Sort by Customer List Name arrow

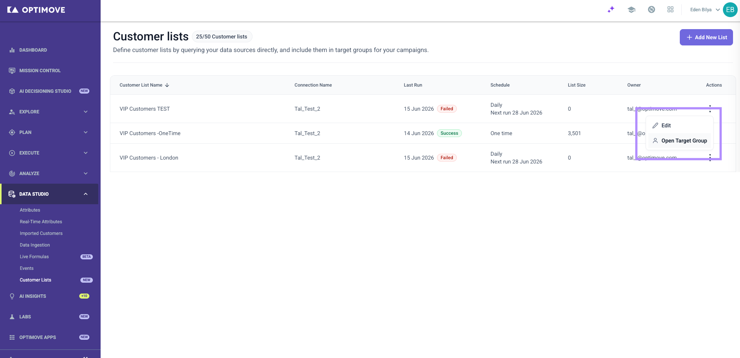coord(167,85)
